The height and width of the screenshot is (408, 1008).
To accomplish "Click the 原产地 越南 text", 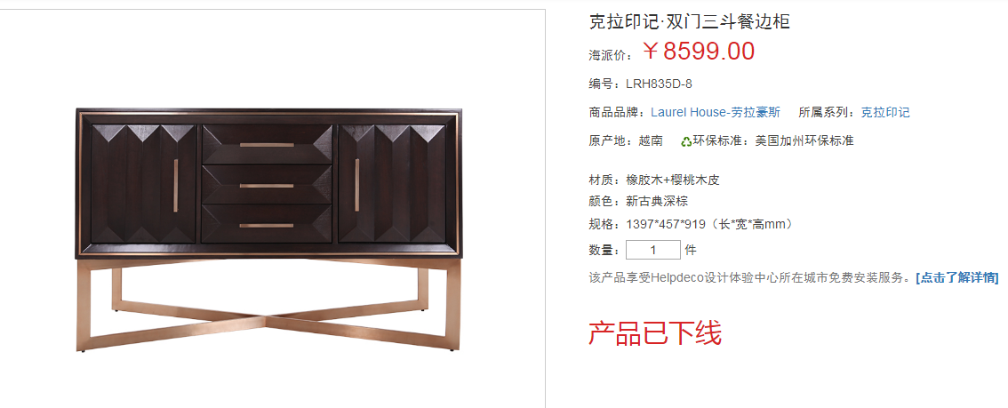I will (626, 140).
